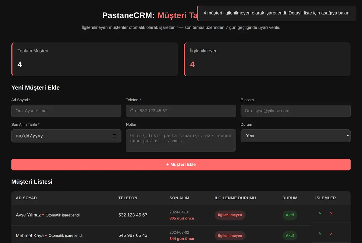362x243 pixels.
Task: Click the '805 gün önce' text
Action: click(x=182, y=218)
